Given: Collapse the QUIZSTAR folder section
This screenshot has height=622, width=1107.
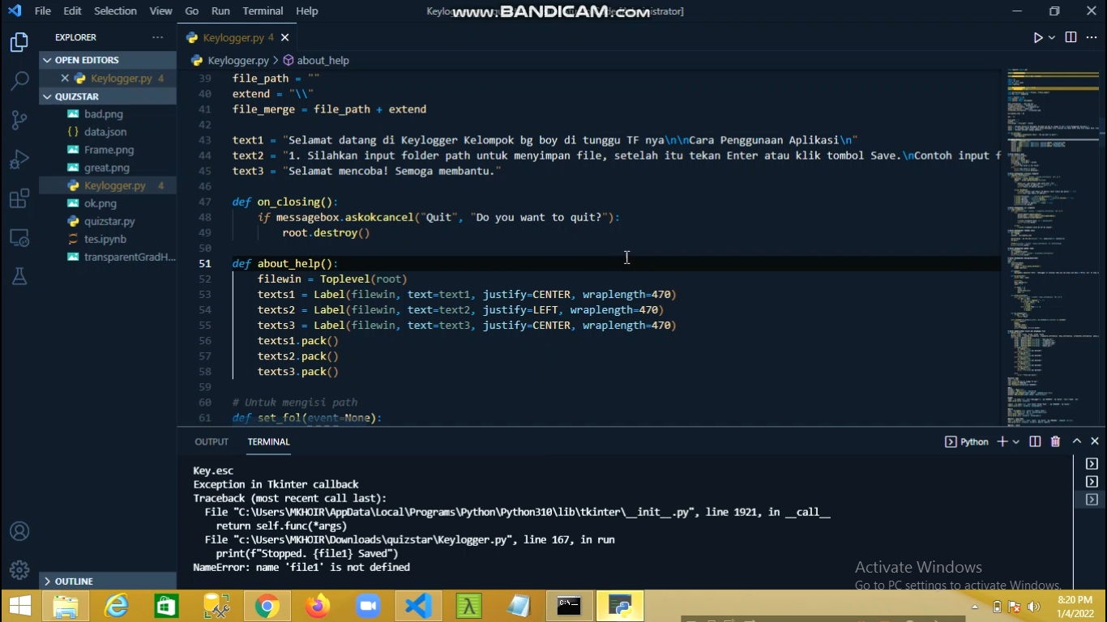Looking at the screenshot, I should click(108, 96).
